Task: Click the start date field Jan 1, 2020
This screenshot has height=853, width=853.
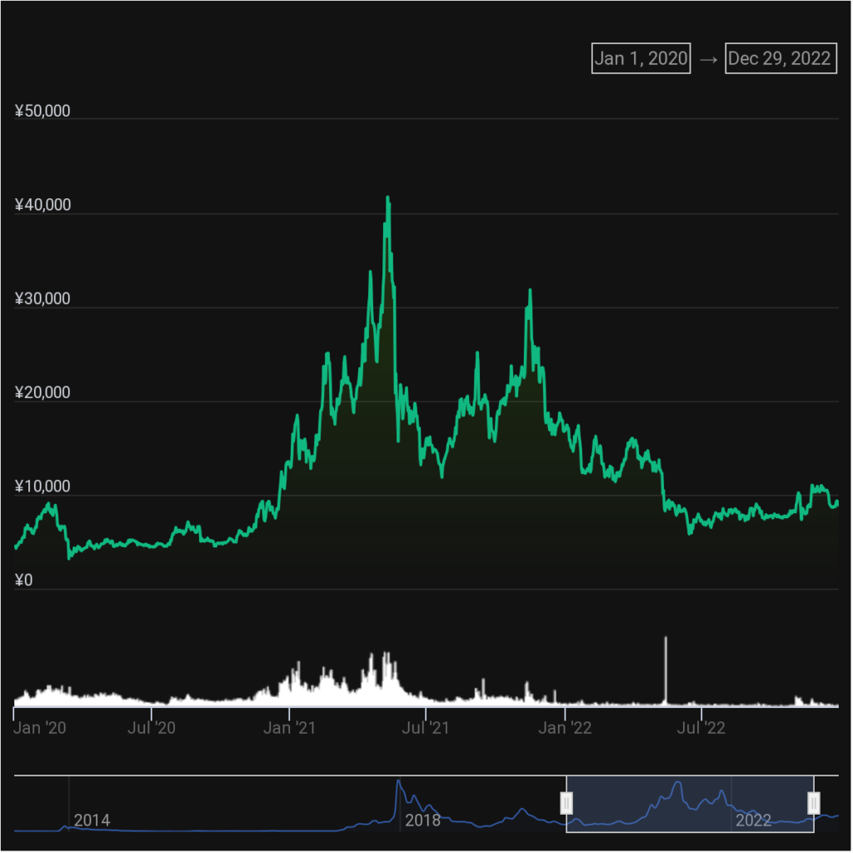Action: pos(641,58)
